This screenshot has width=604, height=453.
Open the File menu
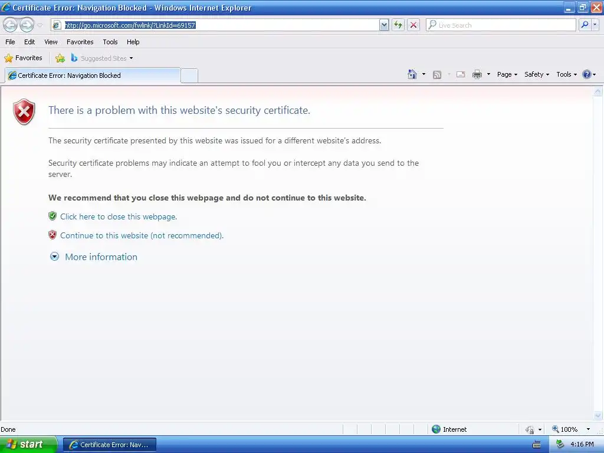tap(10, 42)
